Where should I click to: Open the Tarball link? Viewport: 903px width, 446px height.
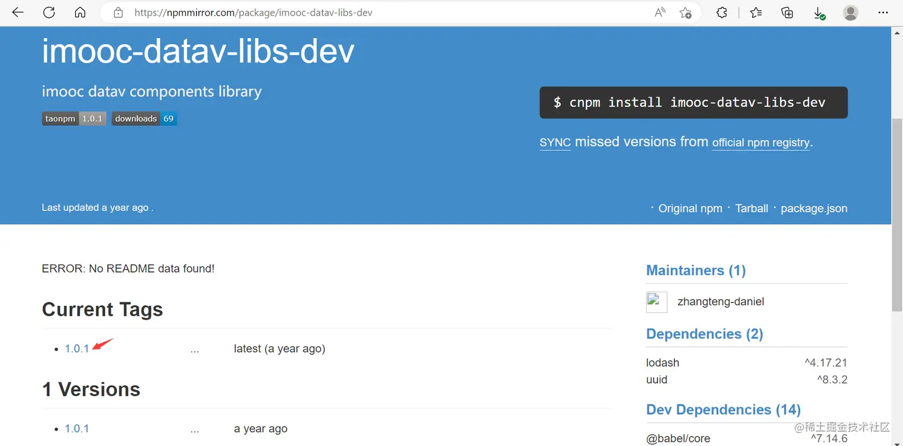point(752,208)
